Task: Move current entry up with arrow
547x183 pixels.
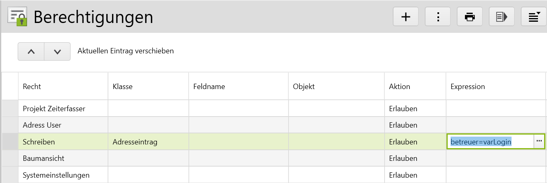Action: click(x=31, y=52)
